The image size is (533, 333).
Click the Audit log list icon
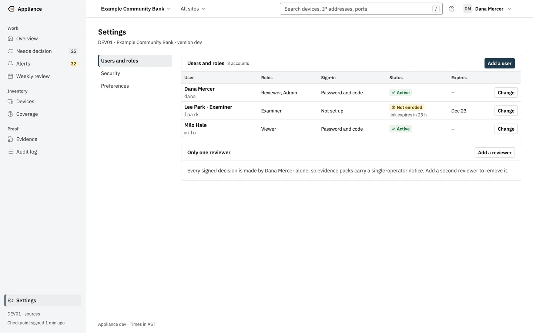click(10, 152)
